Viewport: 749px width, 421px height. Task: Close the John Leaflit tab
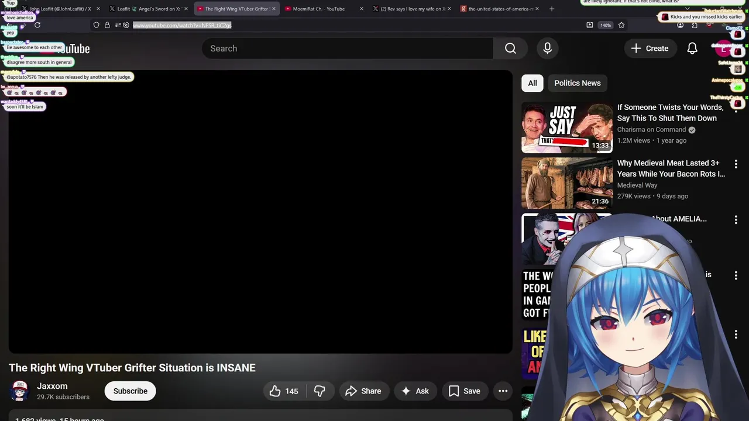click(98, 9)
